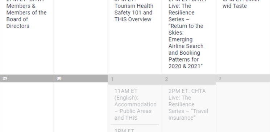Click blank space below the Travel Insurance event

tap(189, 126)
